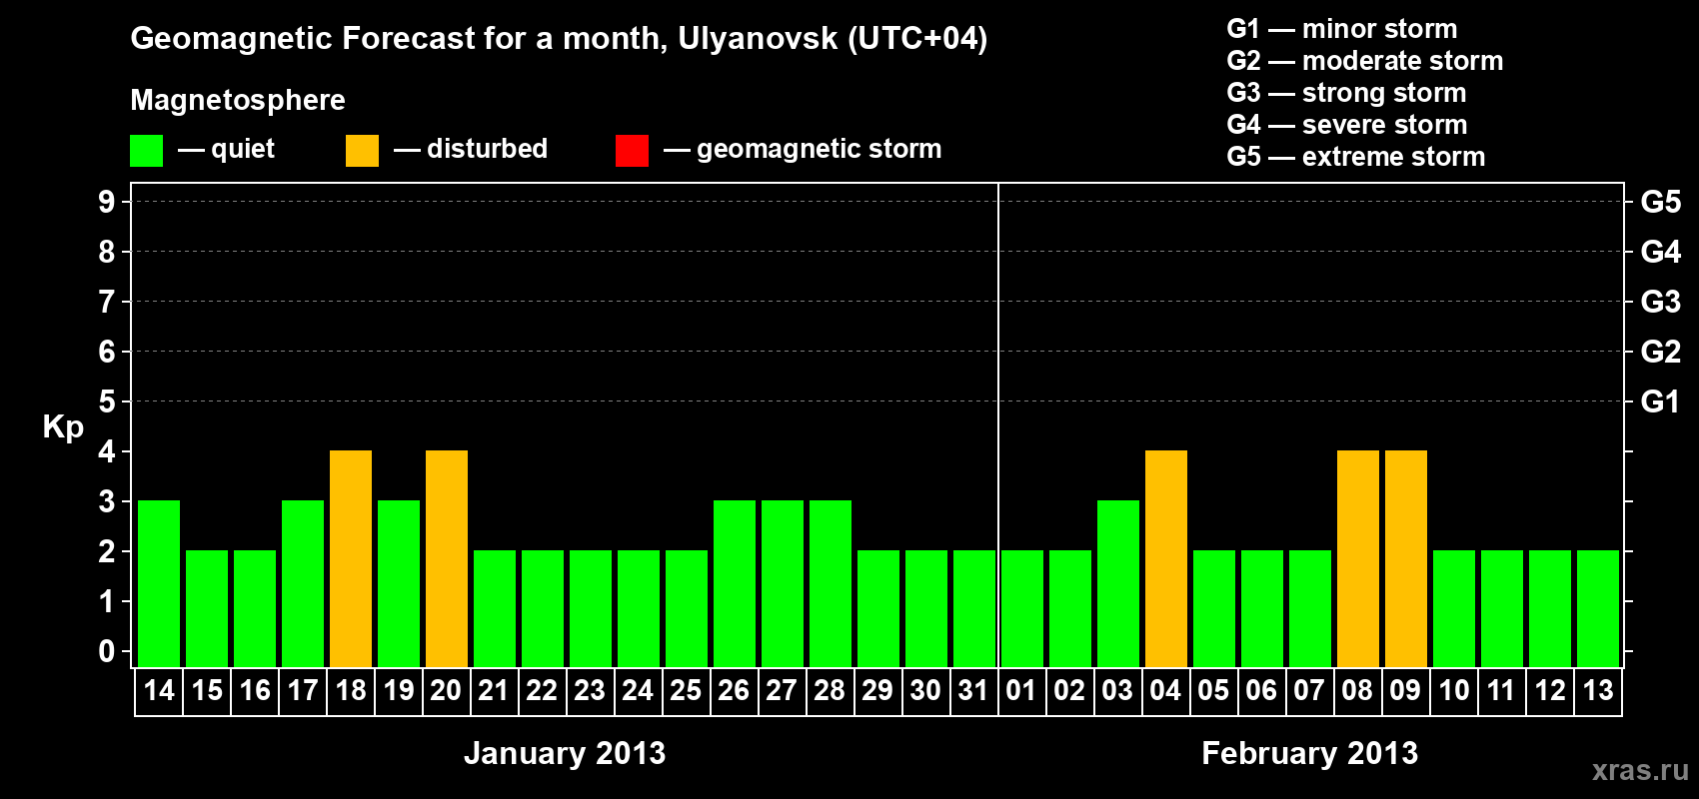Click the Kp axis title
Image resolution: width=1699 pixels, height=799 pixels.
63,427
